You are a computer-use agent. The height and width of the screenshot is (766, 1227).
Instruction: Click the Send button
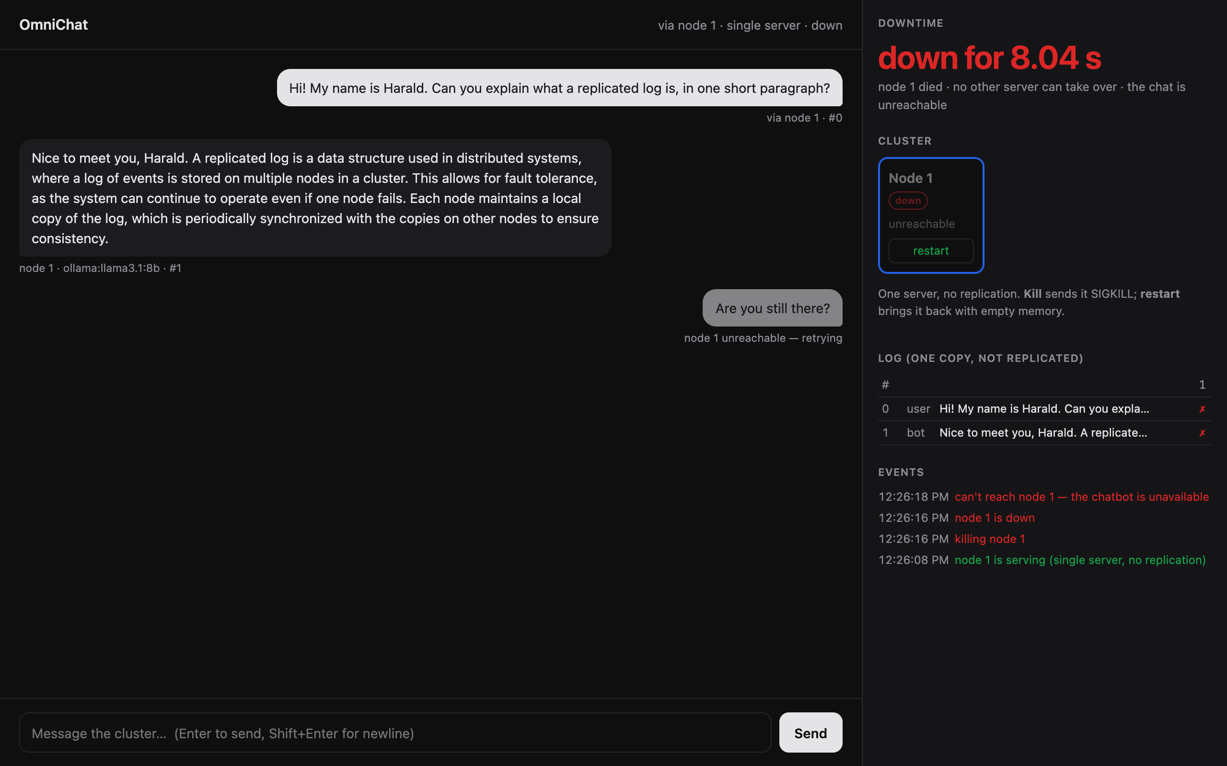[x=810, y=732]
